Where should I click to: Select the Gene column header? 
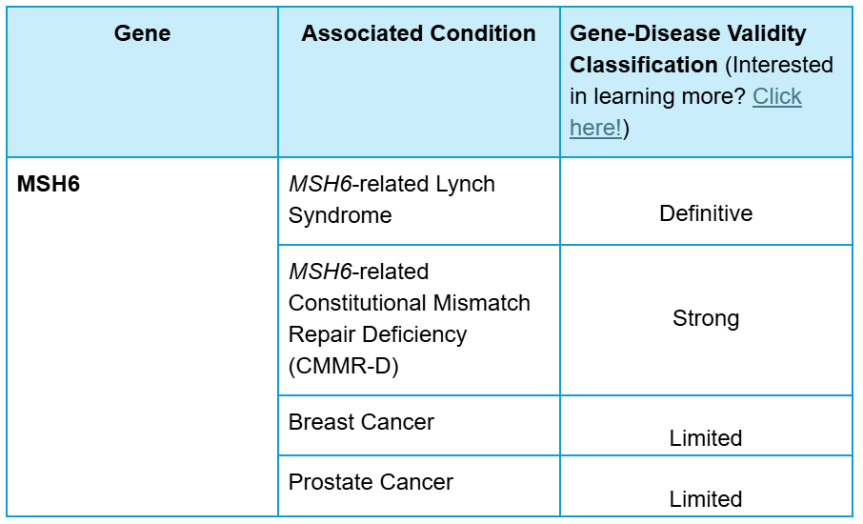click(x=142, y=33)
